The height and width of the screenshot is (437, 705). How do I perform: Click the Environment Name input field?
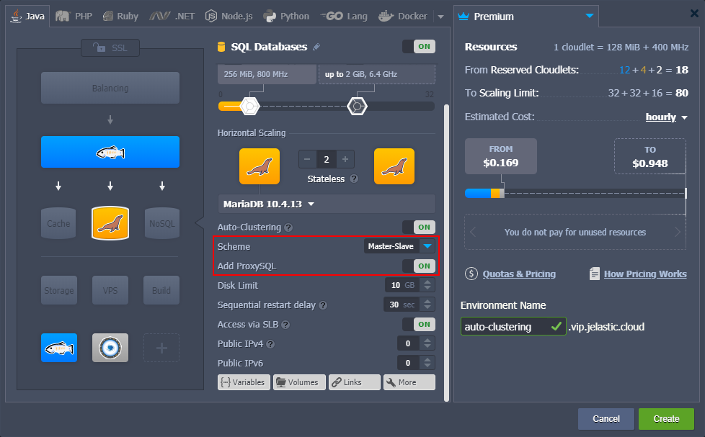(x=513, y=327)
